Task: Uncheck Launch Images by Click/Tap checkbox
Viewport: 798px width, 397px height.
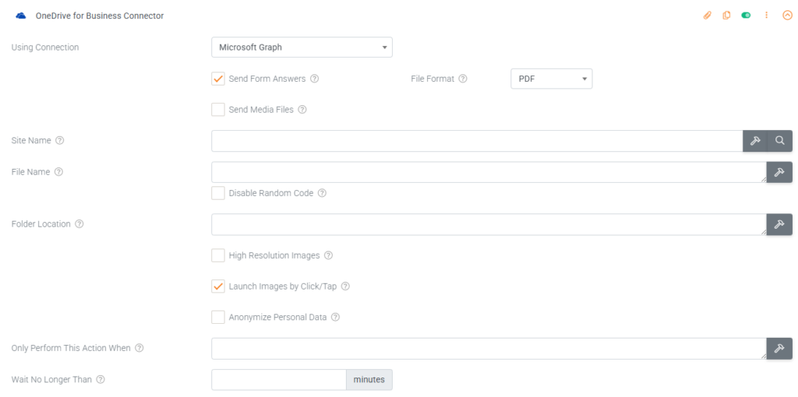Action: 218,286
